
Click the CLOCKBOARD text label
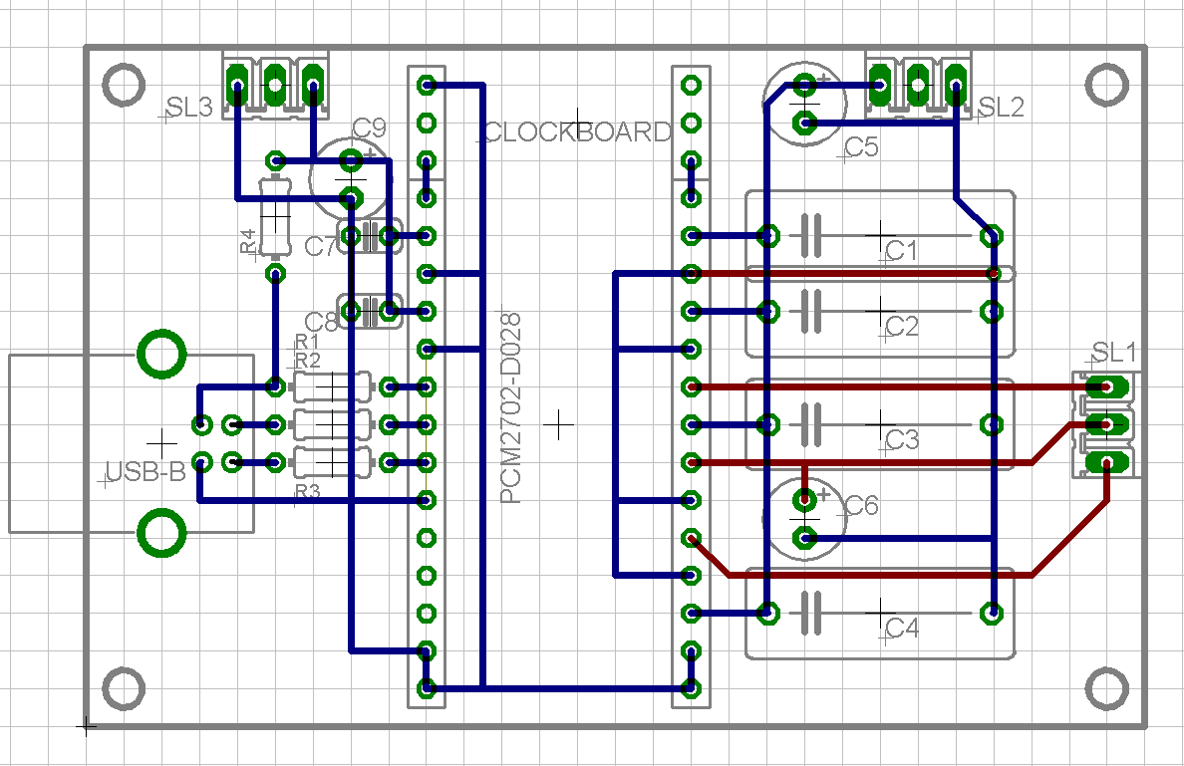pyautogui.click(x=576, y=130)
